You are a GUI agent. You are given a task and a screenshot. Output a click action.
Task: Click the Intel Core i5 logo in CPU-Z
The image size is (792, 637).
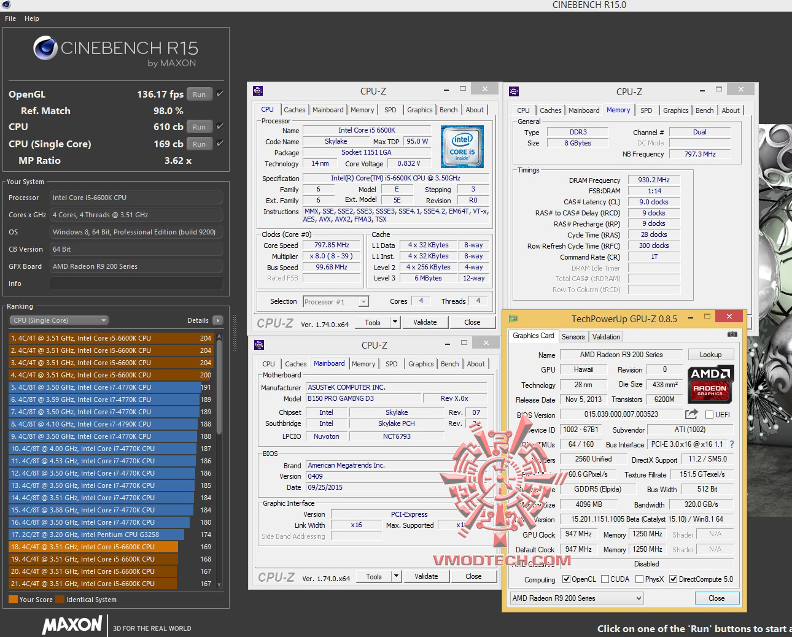[x=462, y=147]
